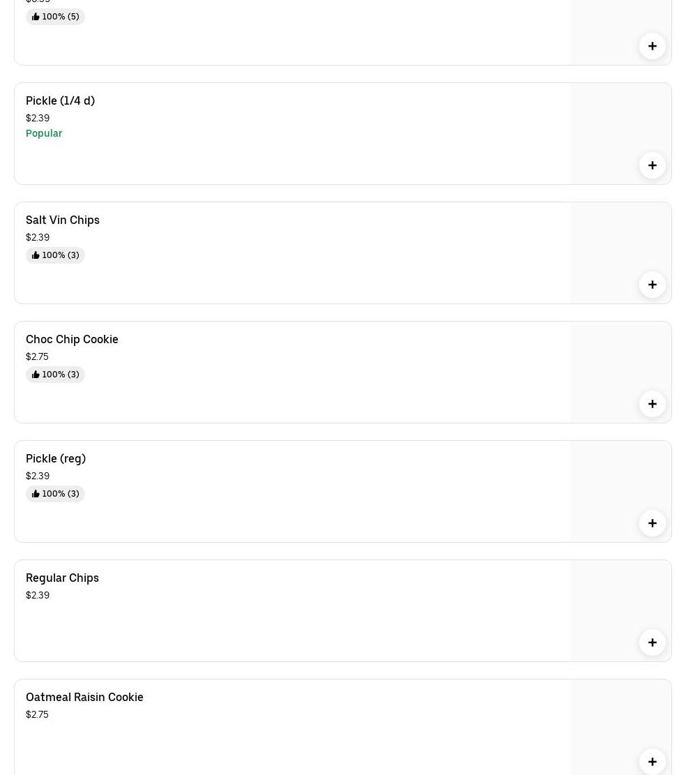
Task: Open the Choc Chip Cookie item title
Action: 72,339
